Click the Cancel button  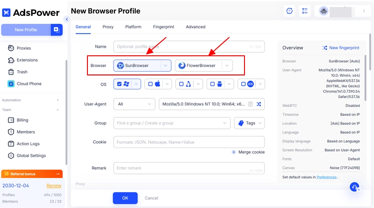pos(151,198)
